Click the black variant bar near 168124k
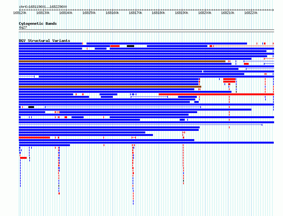283x216 pixels. pyautogui.click(x=31, y=107)
